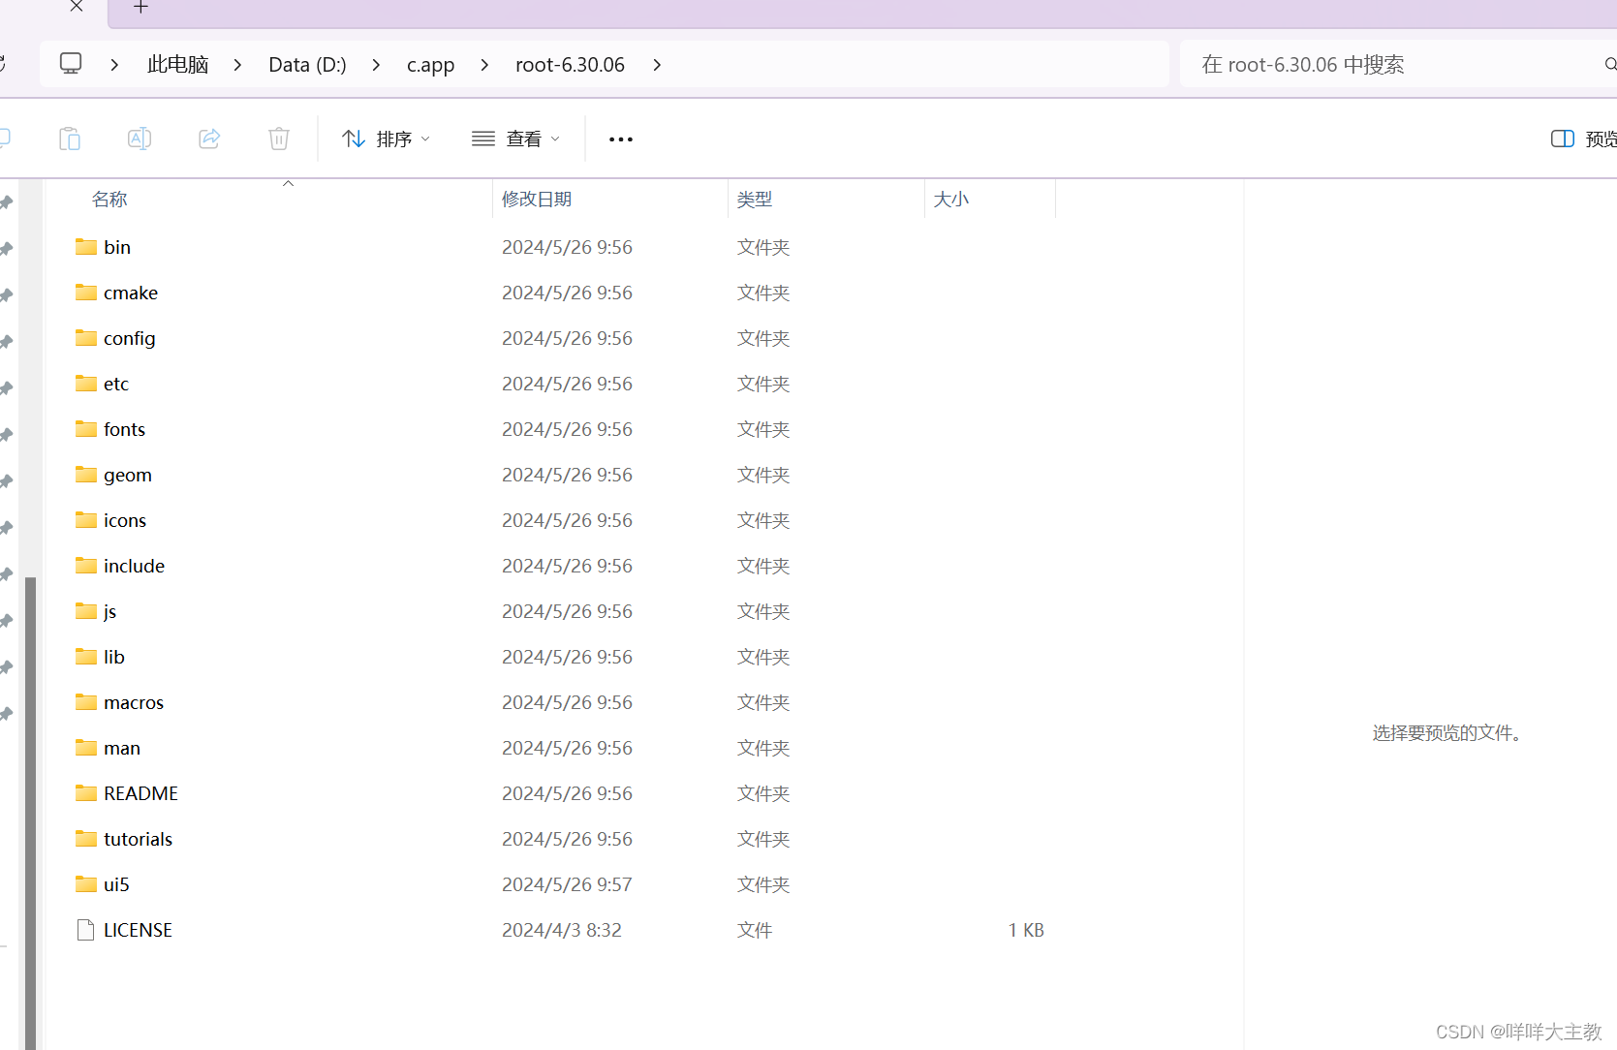Go to Data (D:) via the address bar
This screenshot has height=1050, width=1617.
click(307, 64)
